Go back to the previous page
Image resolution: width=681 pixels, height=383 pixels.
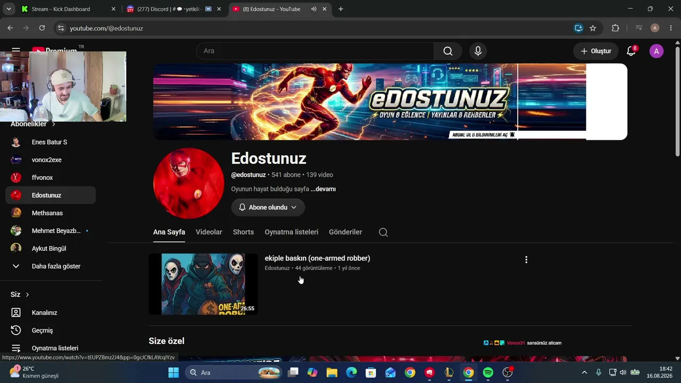point(10,28)
